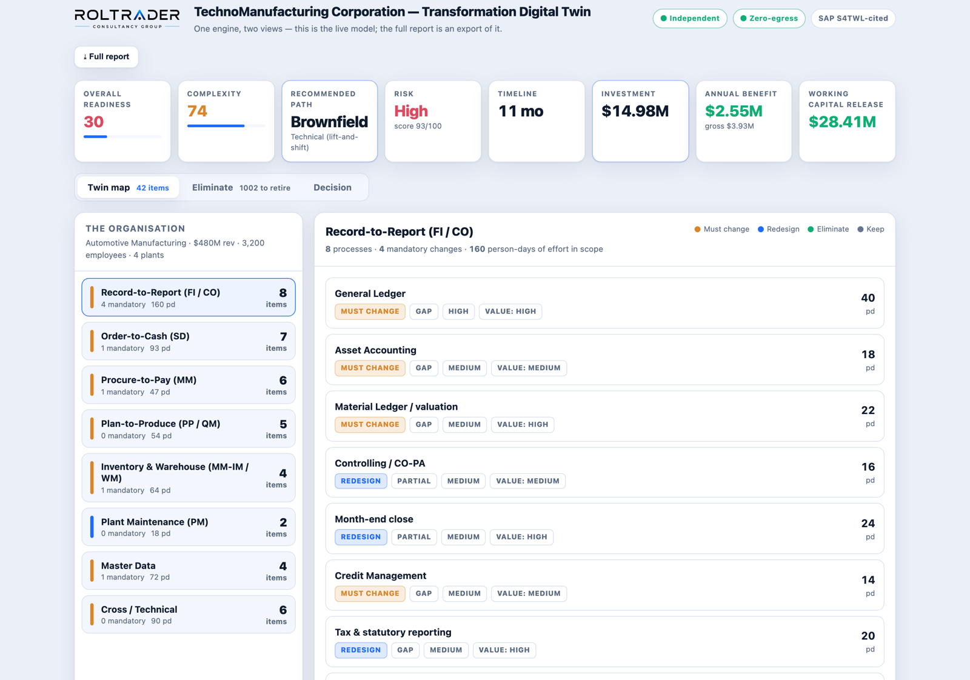Select the Risk High card

[433, 121]
